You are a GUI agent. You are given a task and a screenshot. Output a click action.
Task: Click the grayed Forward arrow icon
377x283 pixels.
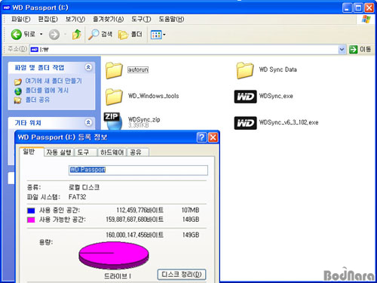pos(54,35)
